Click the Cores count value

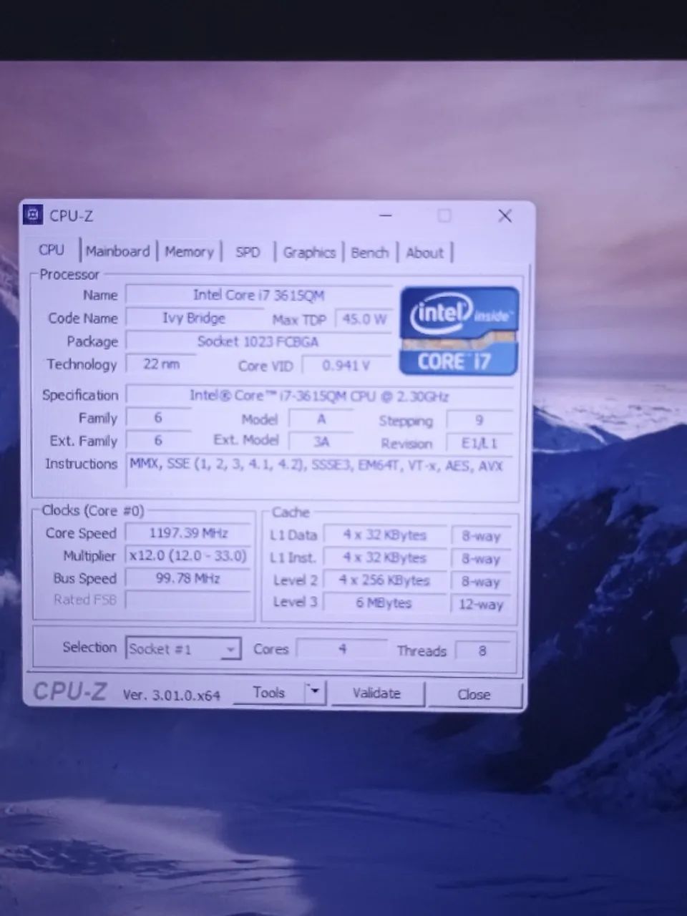[x=342, y=649]
